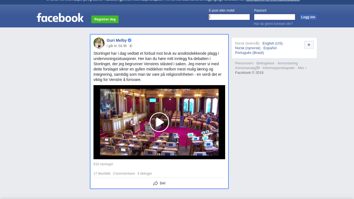Click the Del share button
354x199 pixels.
(x=159, y=183)
